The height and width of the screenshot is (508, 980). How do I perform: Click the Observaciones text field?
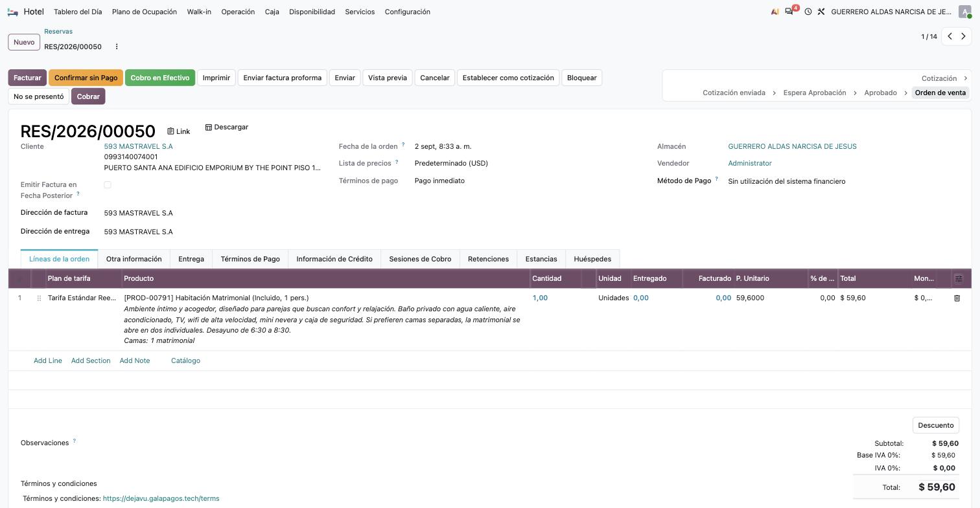tap(454, 443)
